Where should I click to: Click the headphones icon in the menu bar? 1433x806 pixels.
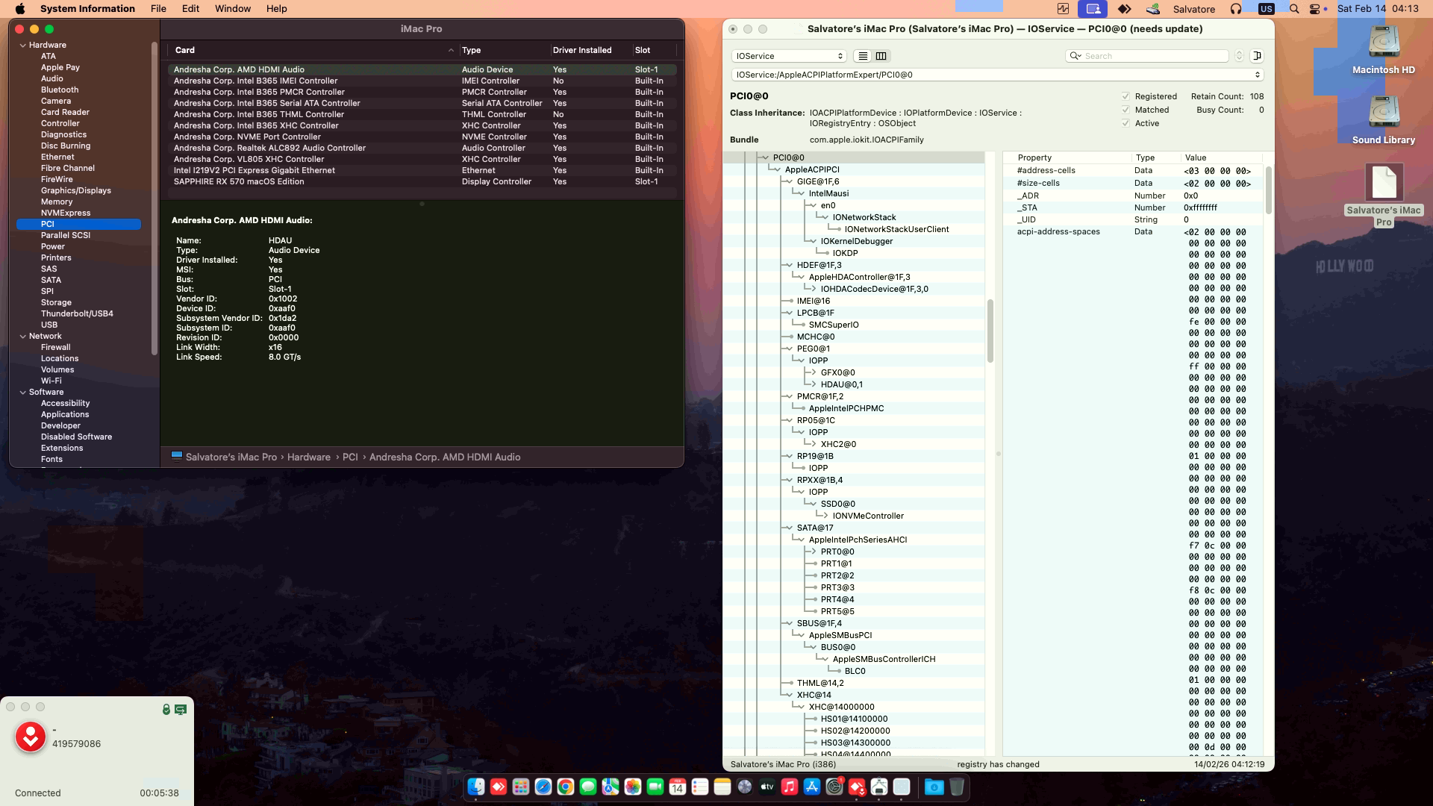pyautogui.click(x=1236, y=9)
